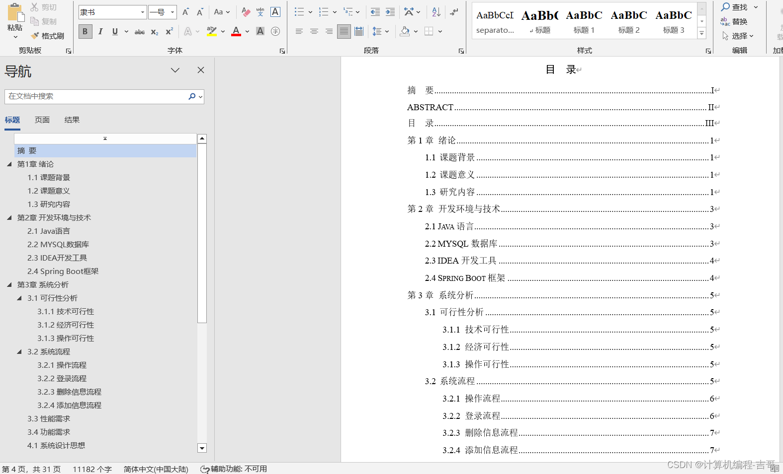Apply the 标题 2 style
Image resolution: width=783 pixels, height=474 pixels.
coord(629,21)
